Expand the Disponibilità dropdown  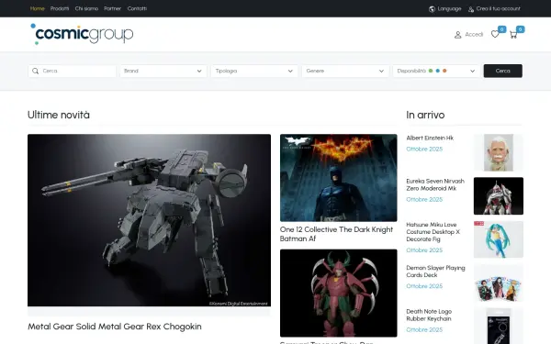tap(436, 71)
